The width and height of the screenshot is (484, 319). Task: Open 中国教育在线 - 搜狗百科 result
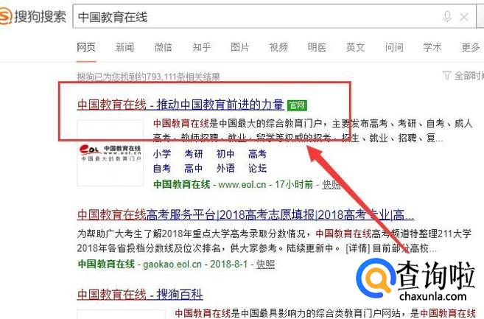point(140,294)
